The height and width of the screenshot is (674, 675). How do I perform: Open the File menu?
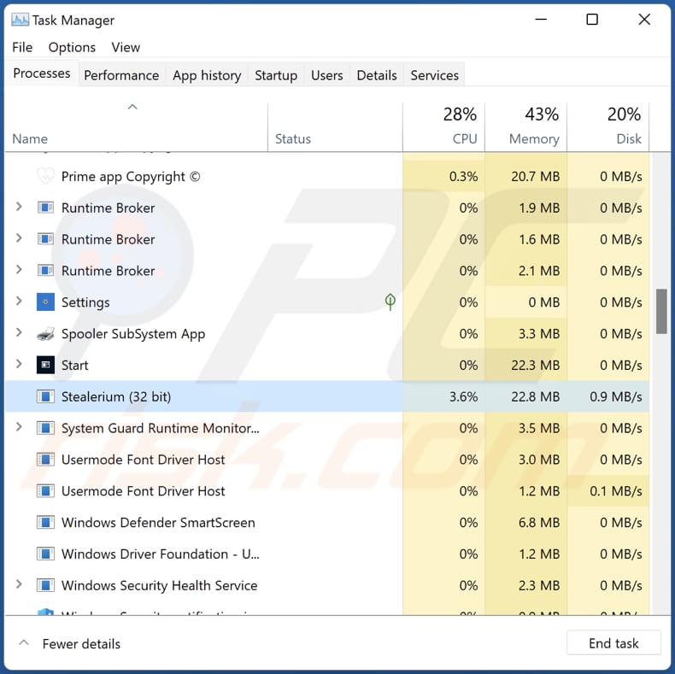pos(22,47)
